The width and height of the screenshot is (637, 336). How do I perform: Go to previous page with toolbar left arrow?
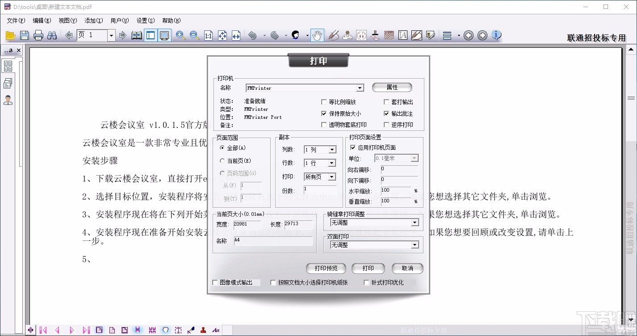coord(69,35)
